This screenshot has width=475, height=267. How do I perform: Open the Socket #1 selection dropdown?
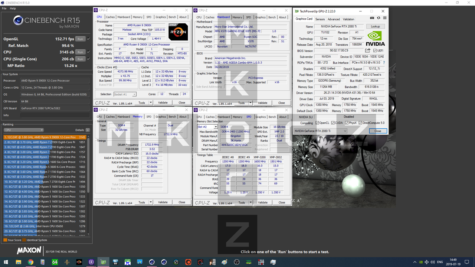[x=125, y=94]
